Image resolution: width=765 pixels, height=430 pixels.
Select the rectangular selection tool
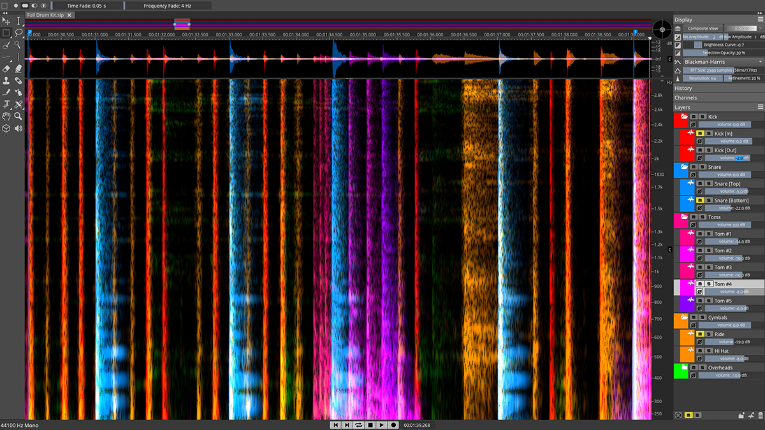pos(6,32)
